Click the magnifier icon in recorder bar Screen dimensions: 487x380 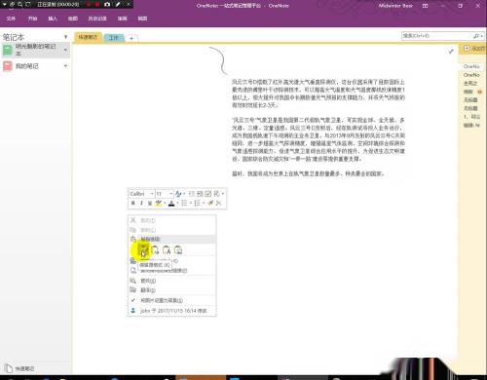coord(20,4)
